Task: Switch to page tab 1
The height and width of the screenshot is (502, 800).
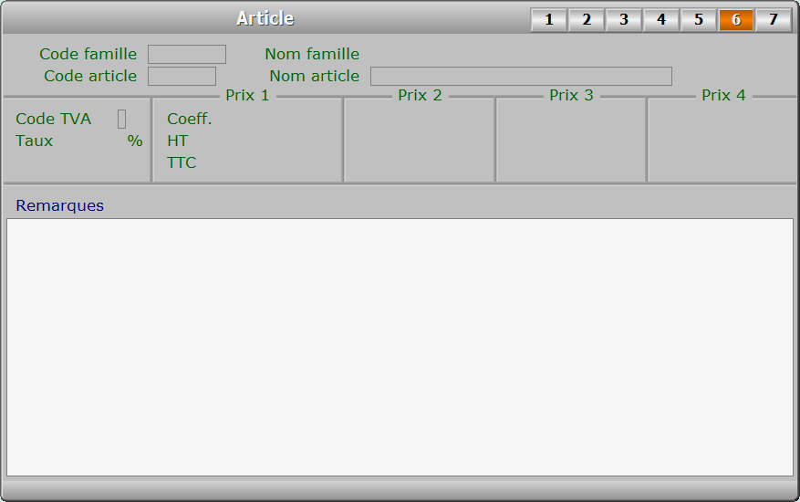Action: 549,20
